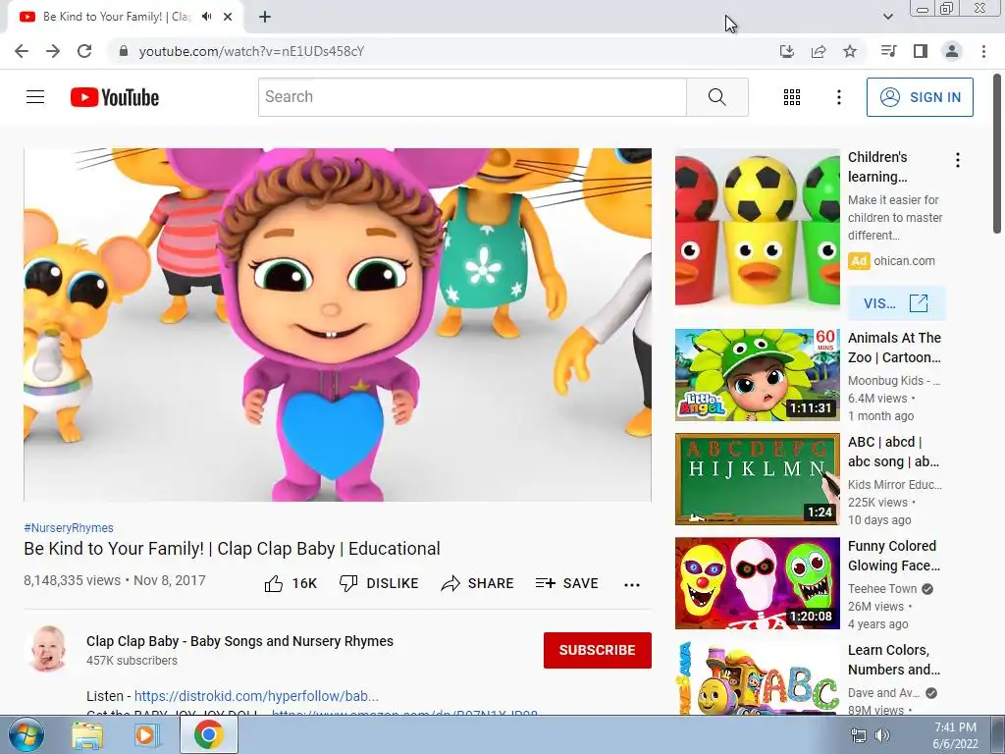
Task: Open the system tray volume icon
Action: coord(882,735)
